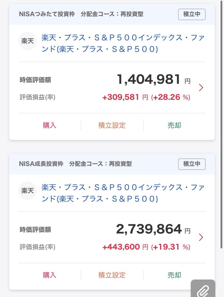Screen dimensions: 224x297
Task: Click the 2,739,864 円 valuation amount
Action: click(x=149, y=229)
